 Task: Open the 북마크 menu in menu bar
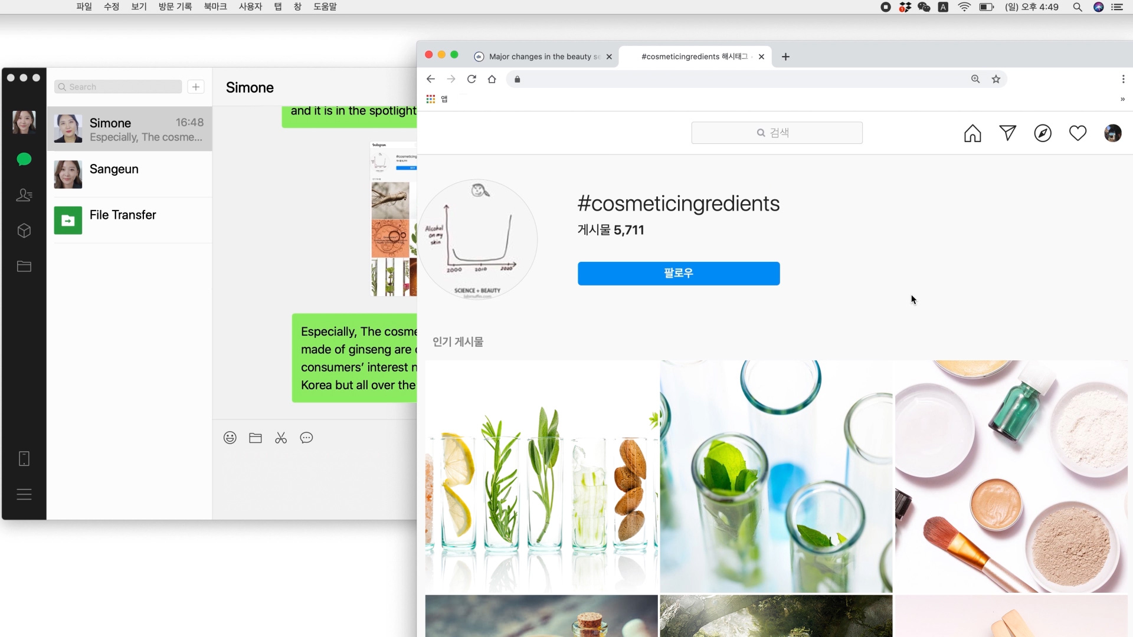point(215,6)
